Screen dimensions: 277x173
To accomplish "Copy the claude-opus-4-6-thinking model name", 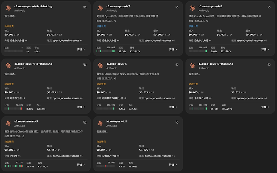I will tap(85, 7).
